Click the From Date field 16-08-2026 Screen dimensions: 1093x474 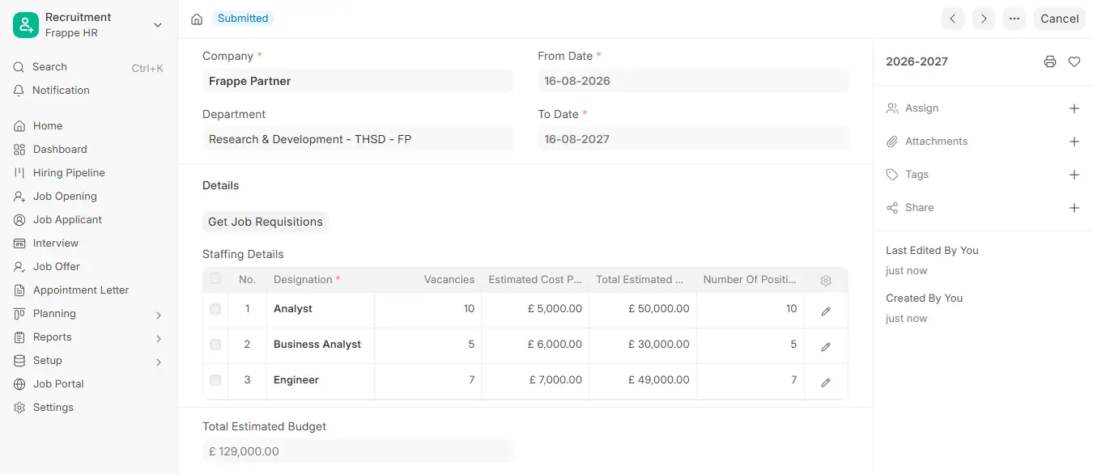693,81
